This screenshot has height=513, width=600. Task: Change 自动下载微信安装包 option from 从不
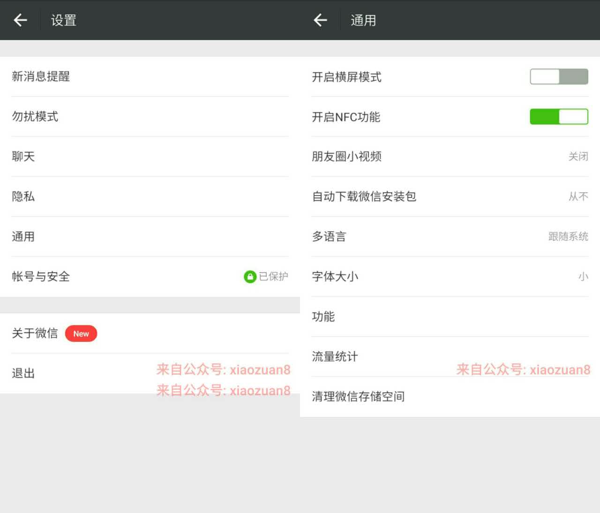coord(449,196)
